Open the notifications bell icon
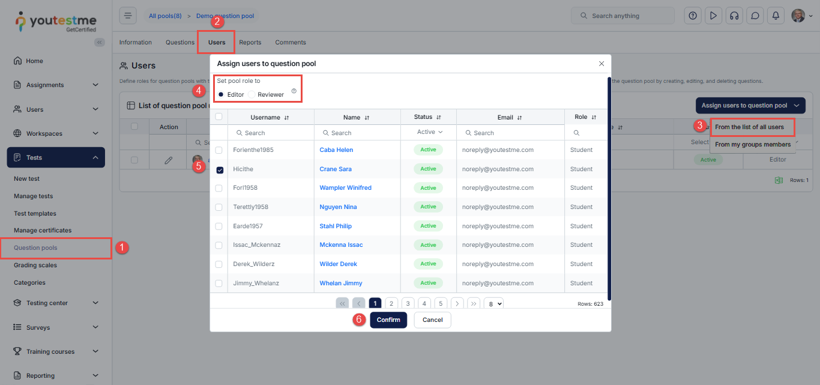 [776, 16]
